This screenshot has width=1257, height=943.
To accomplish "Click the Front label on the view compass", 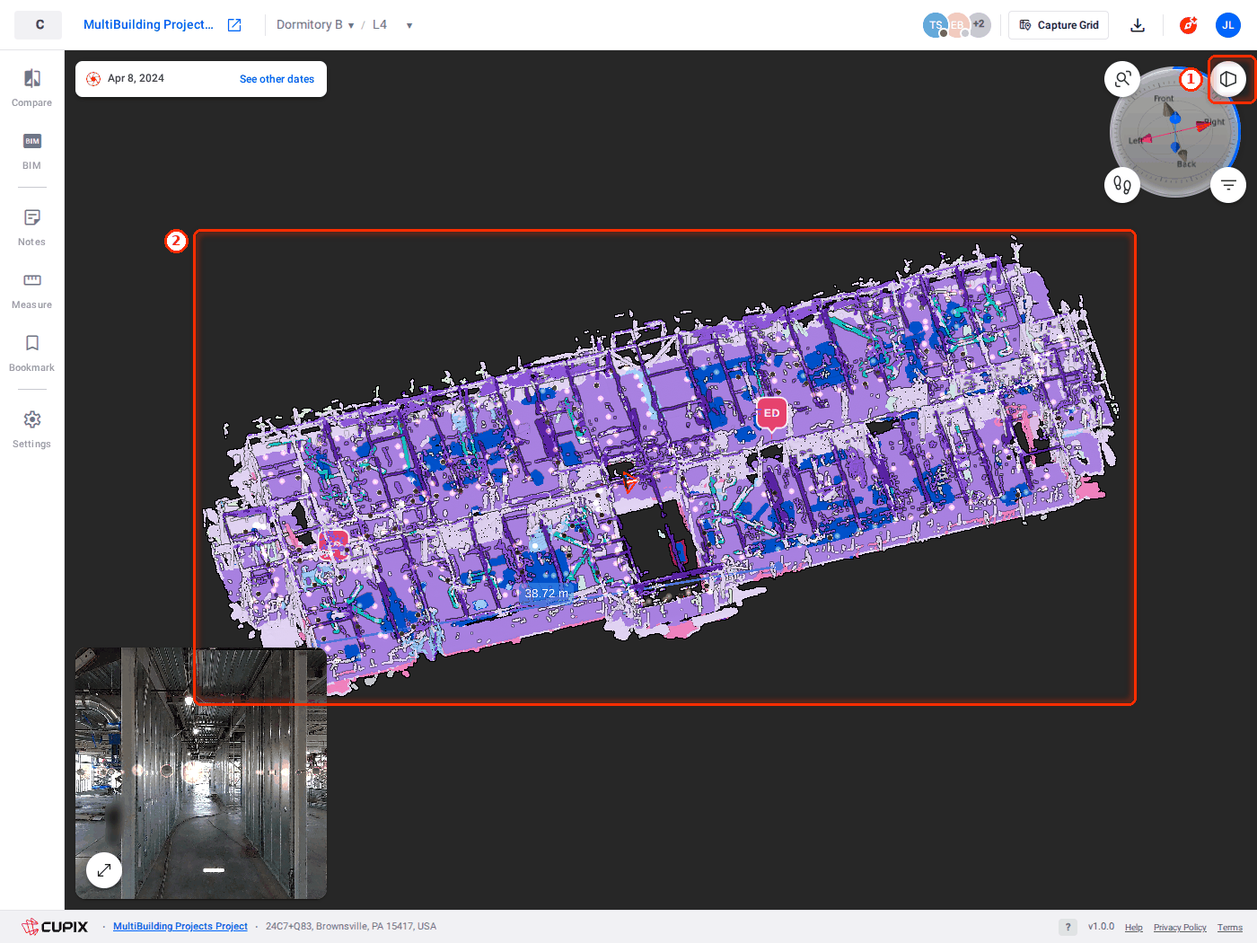I will coord(1164,99).
